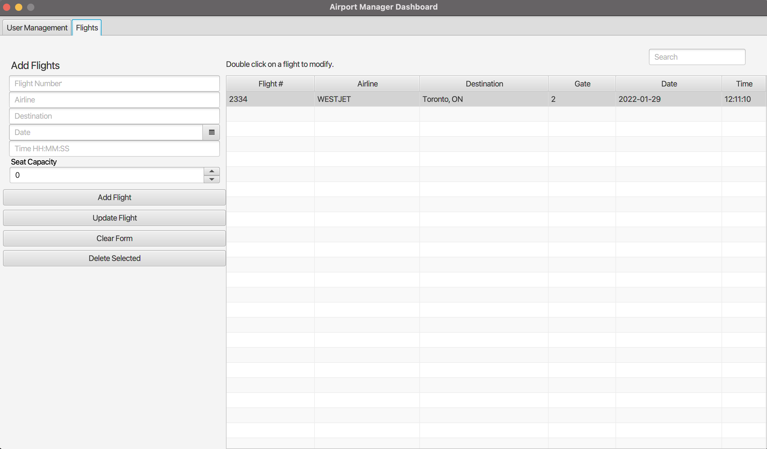Switch to the User Management tab
767x449 pixels.
(x=36, y=27)
